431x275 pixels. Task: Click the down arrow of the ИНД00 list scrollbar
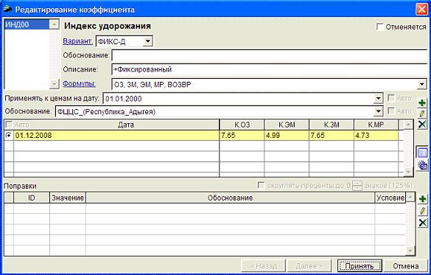coord(54,84)
